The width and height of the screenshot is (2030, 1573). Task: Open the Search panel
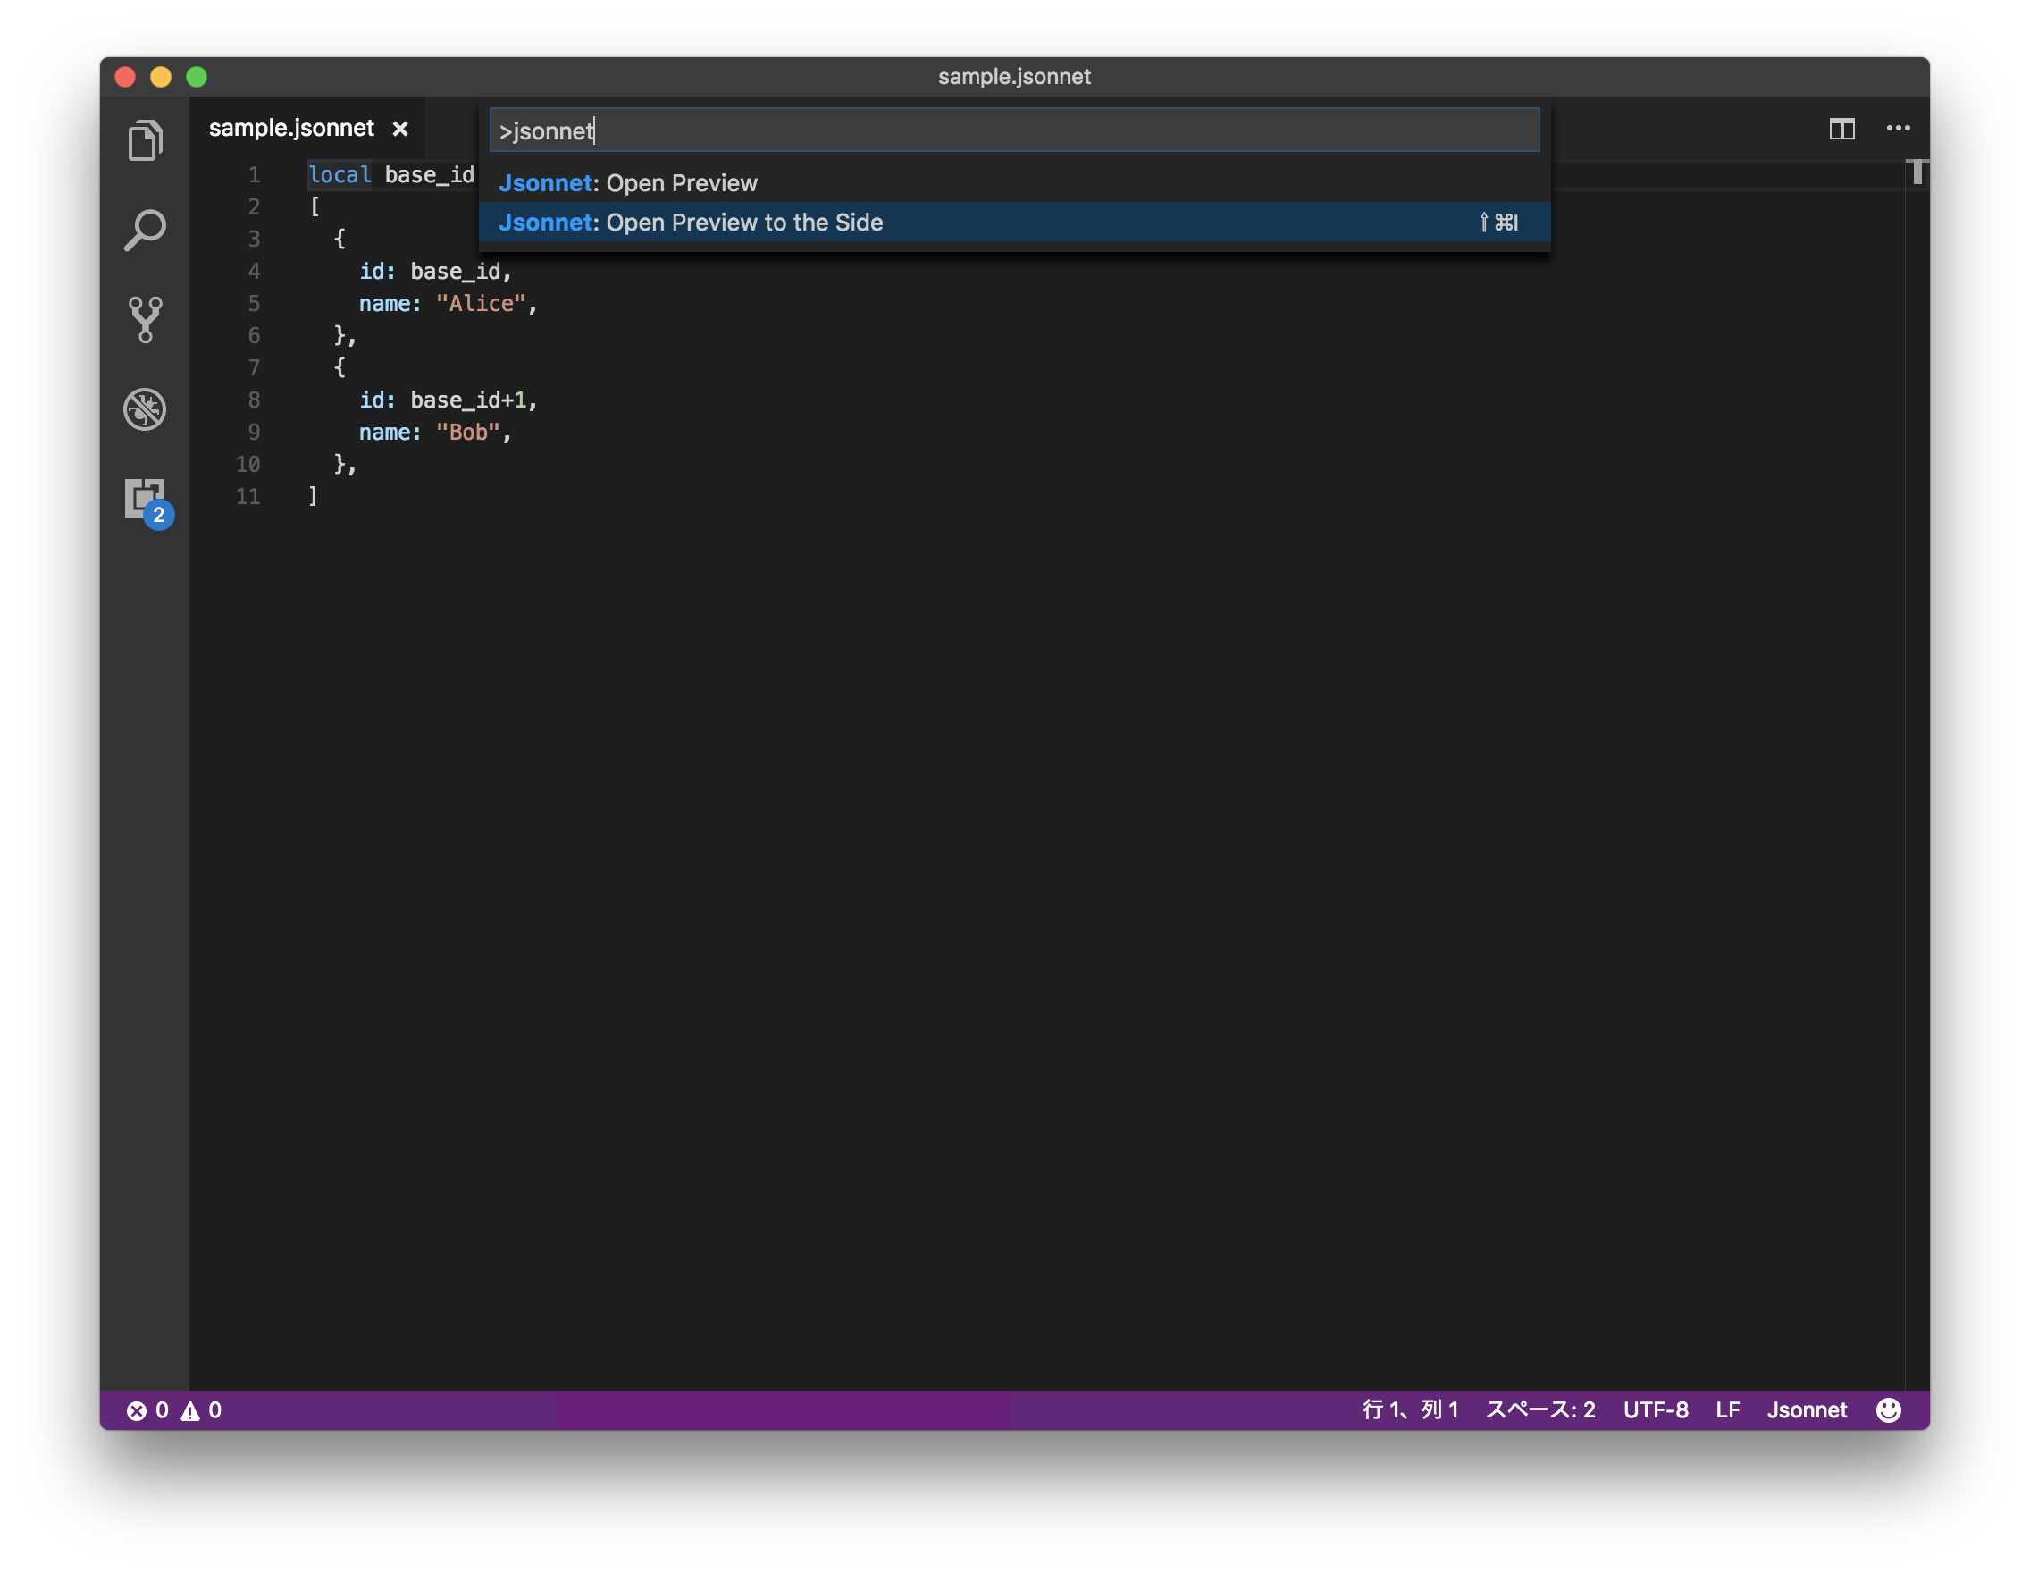pos(145,229)
